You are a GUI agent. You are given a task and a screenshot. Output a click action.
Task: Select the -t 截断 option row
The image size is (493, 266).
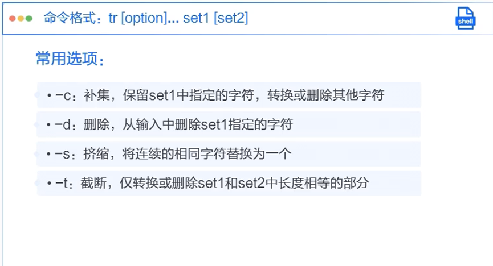point(229,183)
